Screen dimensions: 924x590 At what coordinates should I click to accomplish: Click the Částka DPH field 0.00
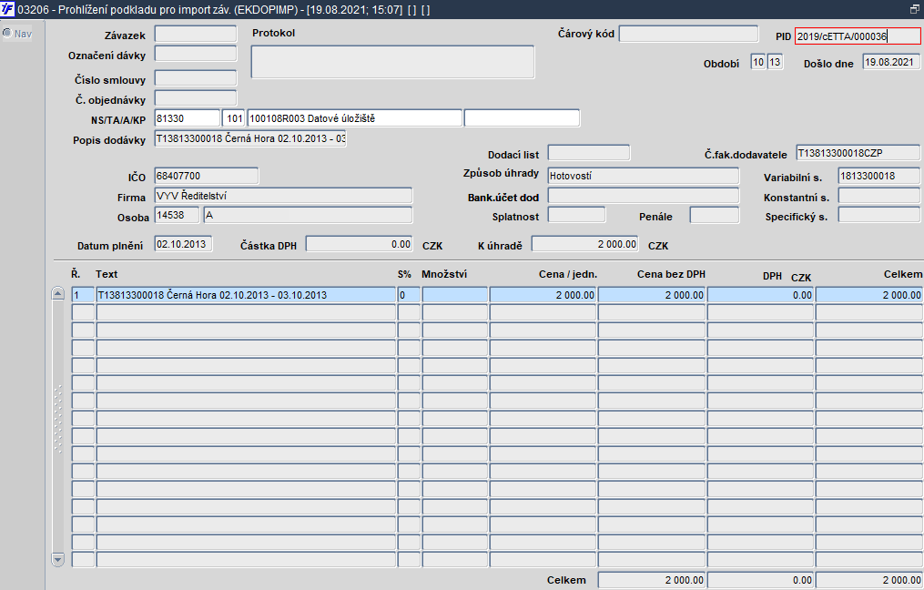tap(359, 244)
